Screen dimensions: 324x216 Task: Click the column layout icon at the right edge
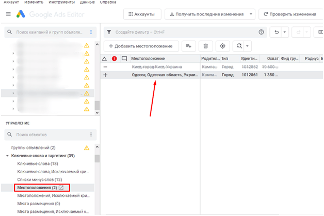[320, 32]
